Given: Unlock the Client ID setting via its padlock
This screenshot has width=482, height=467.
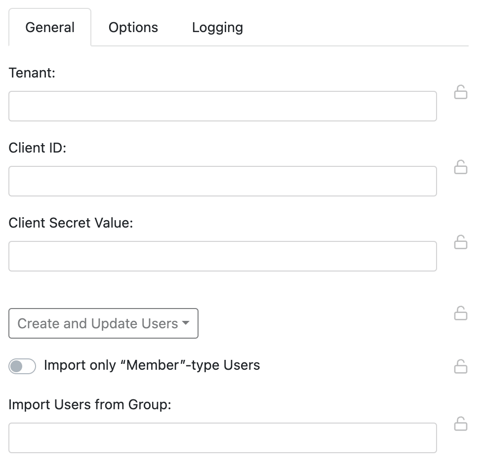Looking at the screenshot, I should pyautogui.click(x=461, y=167).
